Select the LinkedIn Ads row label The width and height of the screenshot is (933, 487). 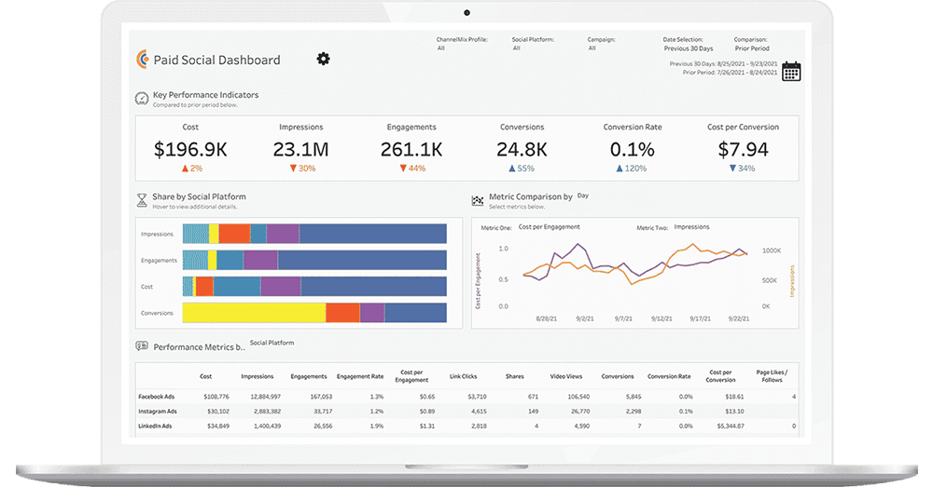[x=155, y=426]
